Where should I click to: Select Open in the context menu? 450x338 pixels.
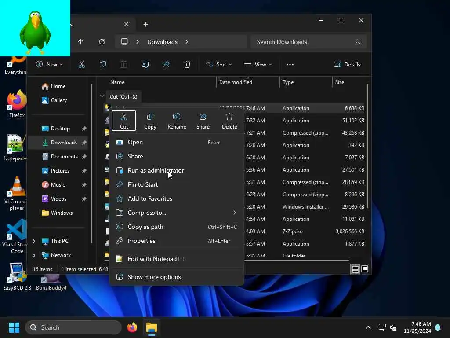tap(177, 142)
